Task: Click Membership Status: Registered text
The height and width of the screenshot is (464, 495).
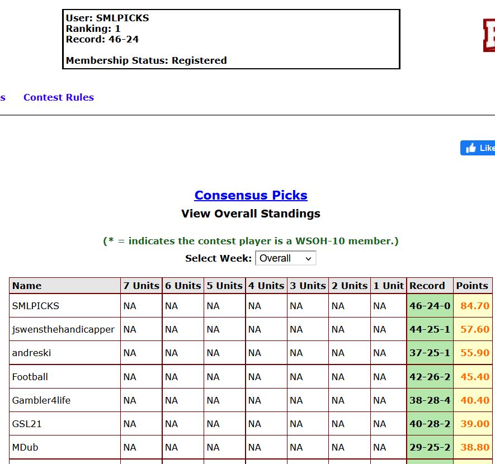Action: click(x=147, y=60)
